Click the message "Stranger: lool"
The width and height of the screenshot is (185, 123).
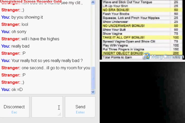(15, 24)
